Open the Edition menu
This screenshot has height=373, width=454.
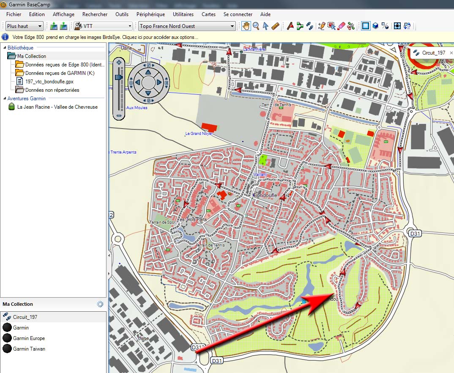(x=37, y=14)
